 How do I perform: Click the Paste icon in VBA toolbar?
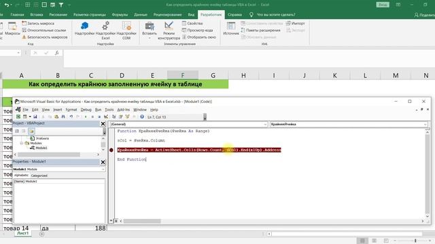(56, 117)
